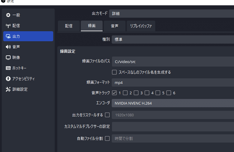Click the gear icon for 一般 settings
The height and width of the screenshot is (152, 234).
coord(8,15)
